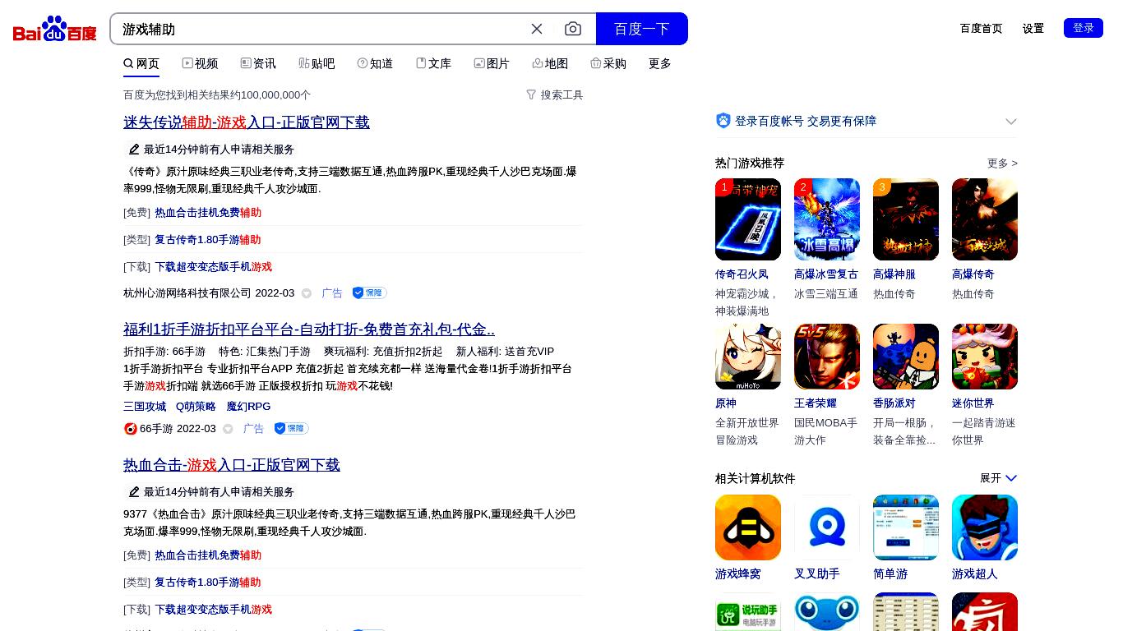
Task: Open camera image search icon
Action: [x=573, y=29]
